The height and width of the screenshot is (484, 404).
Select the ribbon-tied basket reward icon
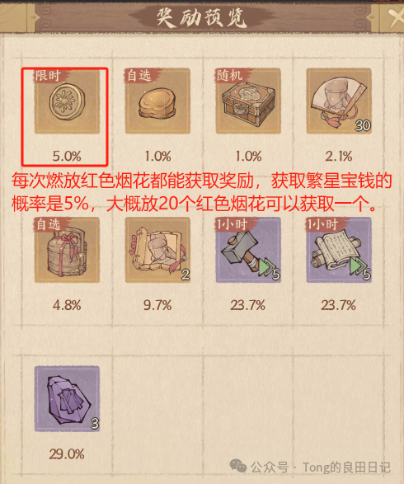(x=67, y=250)
